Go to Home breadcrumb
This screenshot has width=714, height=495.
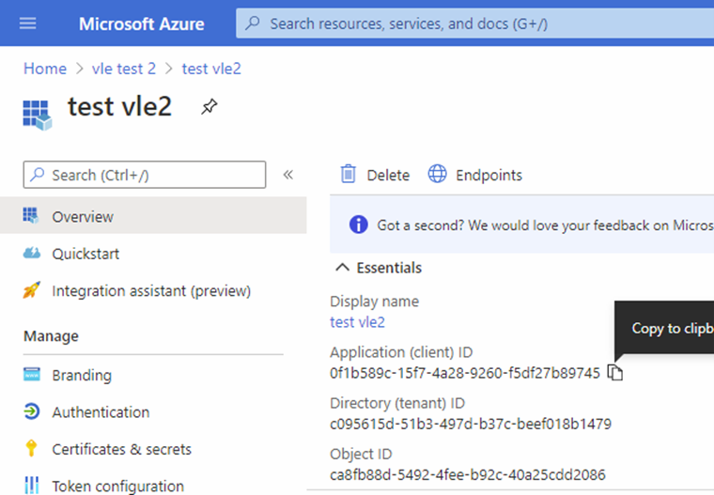44,69
